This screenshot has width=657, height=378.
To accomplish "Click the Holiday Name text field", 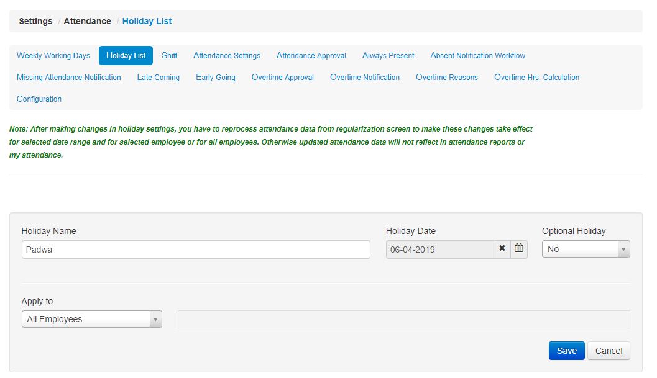I will (x=196, y=250).
